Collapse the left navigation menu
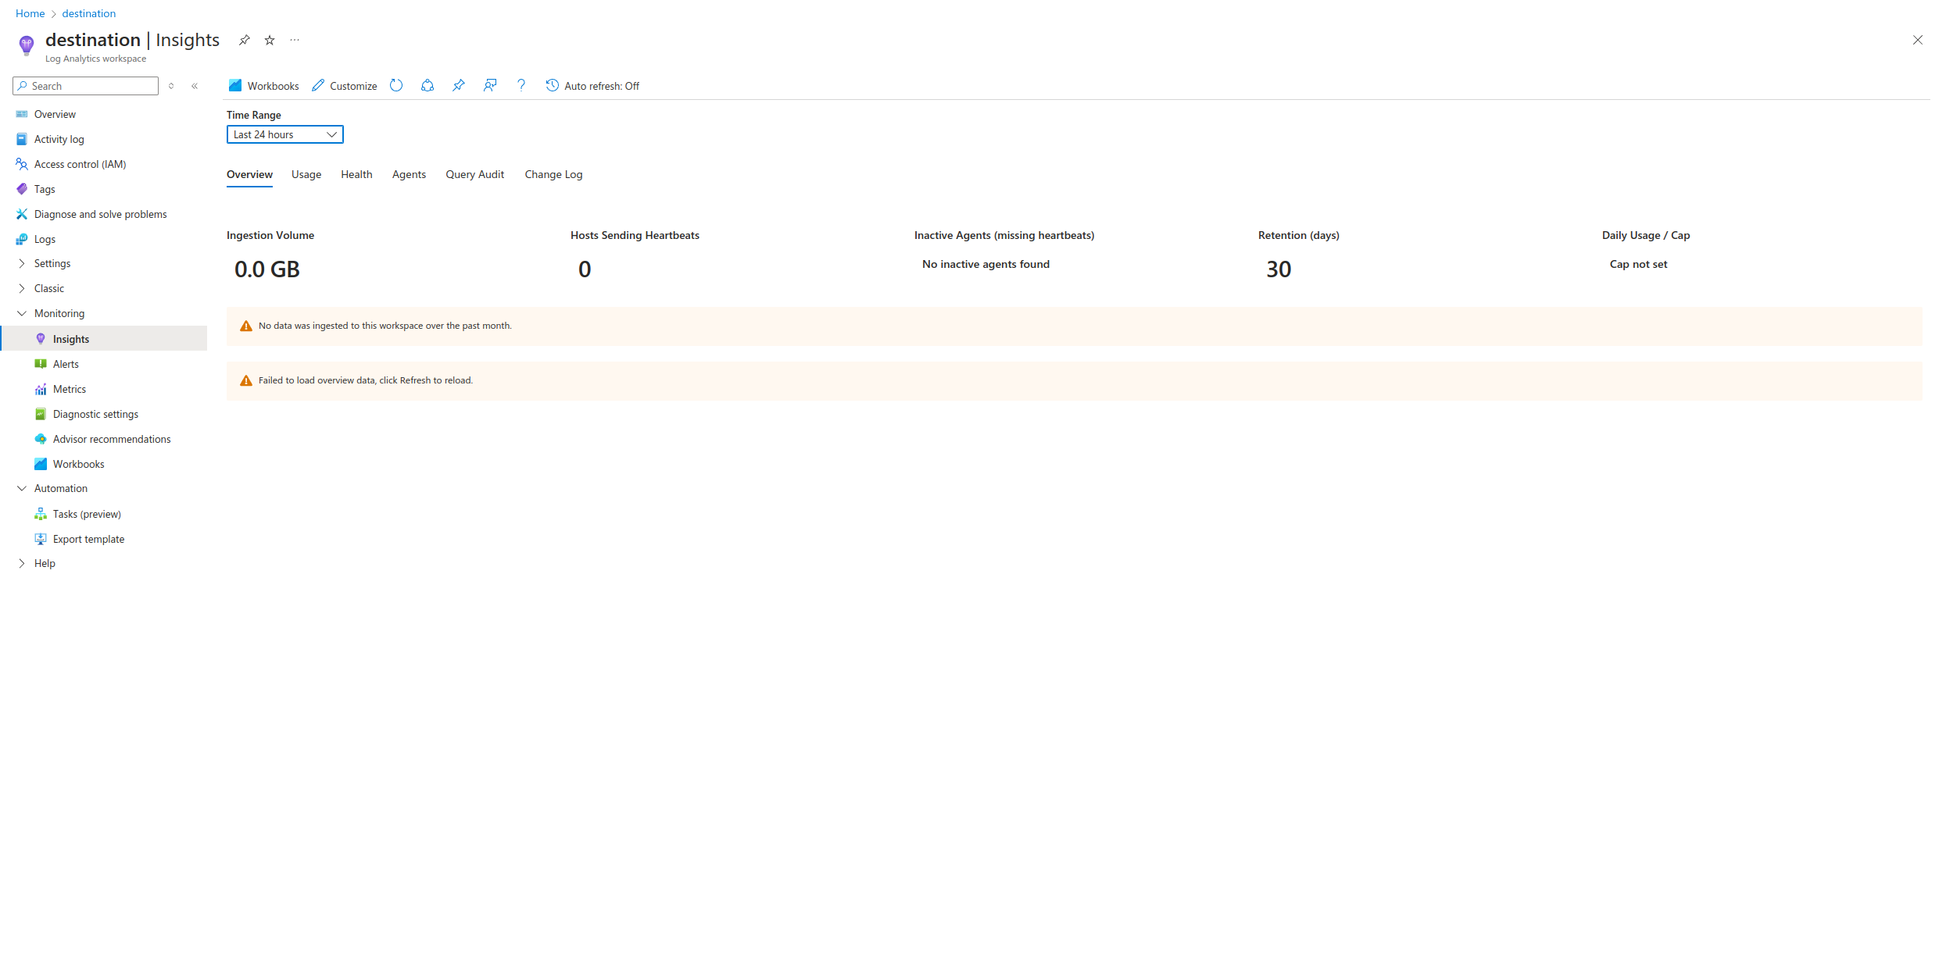The height and width of the screenshot is (977, 1946). 195,87
